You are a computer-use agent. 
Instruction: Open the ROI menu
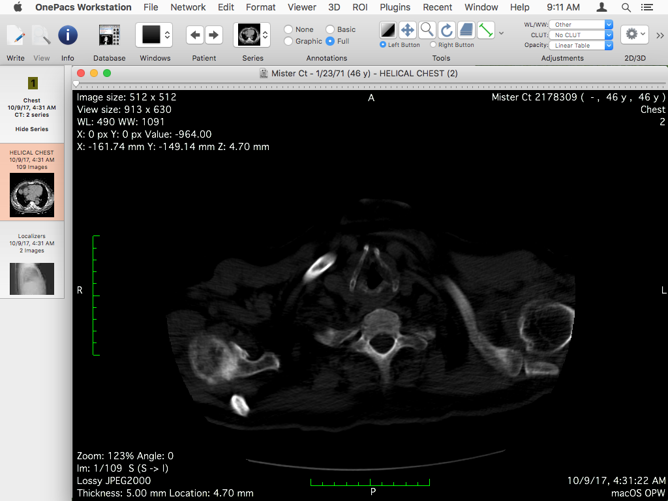360,7
